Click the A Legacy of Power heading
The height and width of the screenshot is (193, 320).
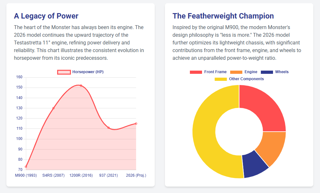[x=46, y=16]
